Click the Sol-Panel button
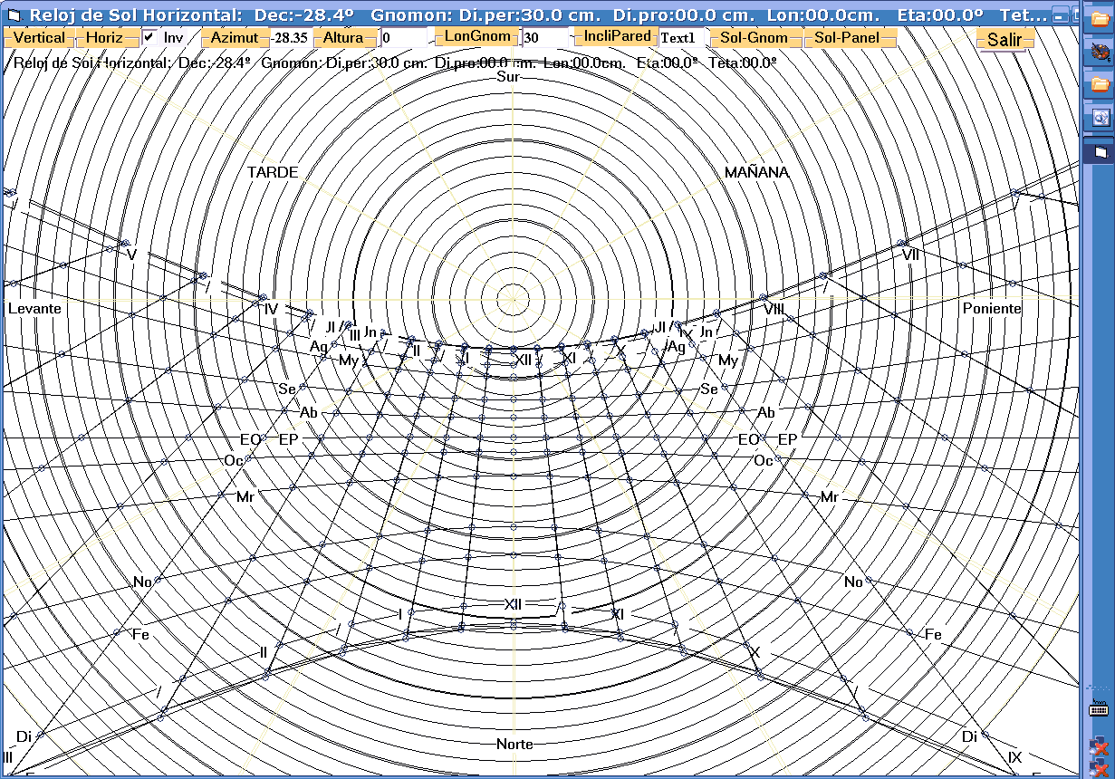 pos(851,37)
